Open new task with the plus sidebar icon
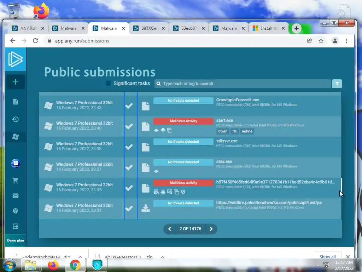 [x=16, y=82]
